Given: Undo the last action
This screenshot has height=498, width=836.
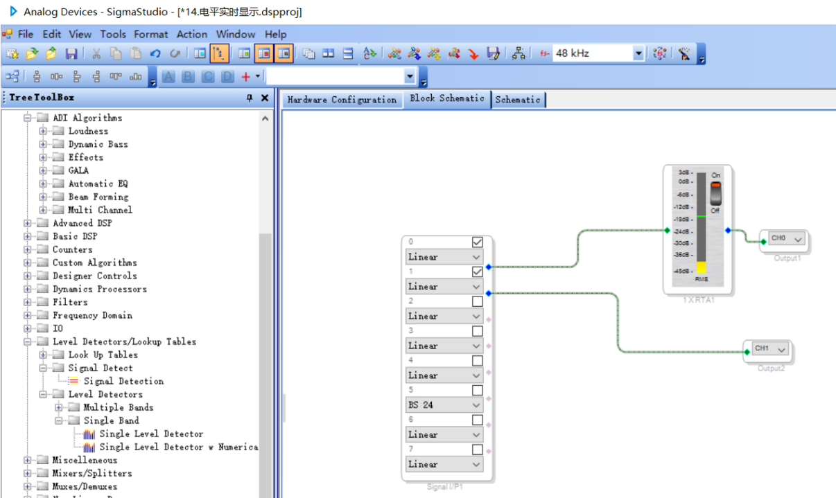Looking at the screenshot, I should click(155, 53).
